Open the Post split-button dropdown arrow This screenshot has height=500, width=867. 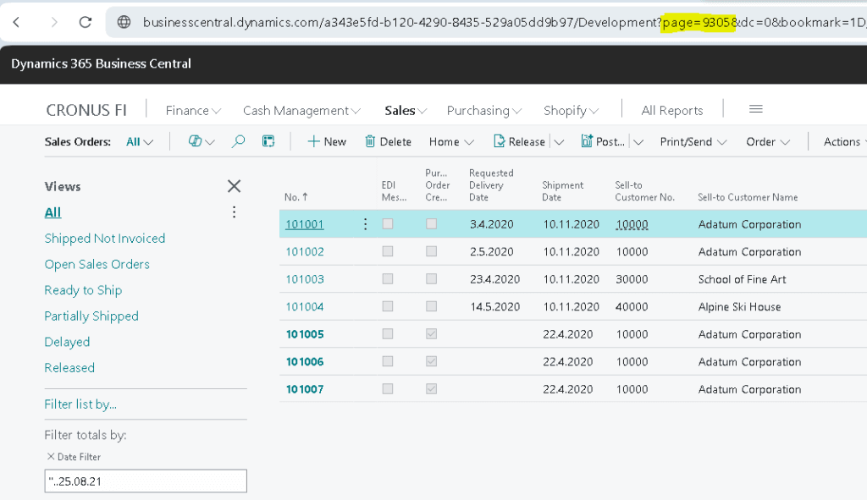(638, 141)
